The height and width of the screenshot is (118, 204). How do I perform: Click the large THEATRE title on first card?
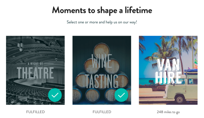[35, 73]
